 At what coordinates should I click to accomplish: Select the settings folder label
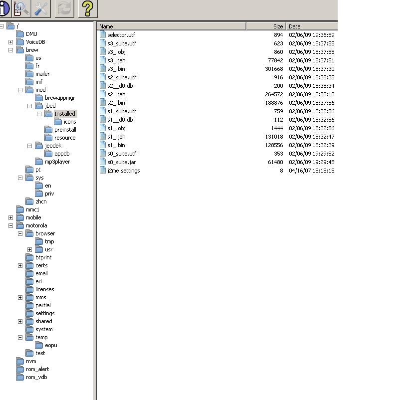[45, 313]
